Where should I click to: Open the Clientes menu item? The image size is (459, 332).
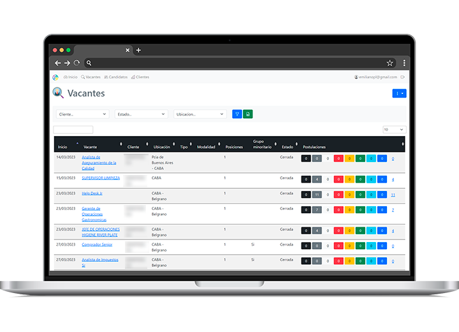click(x=140, y=77)
